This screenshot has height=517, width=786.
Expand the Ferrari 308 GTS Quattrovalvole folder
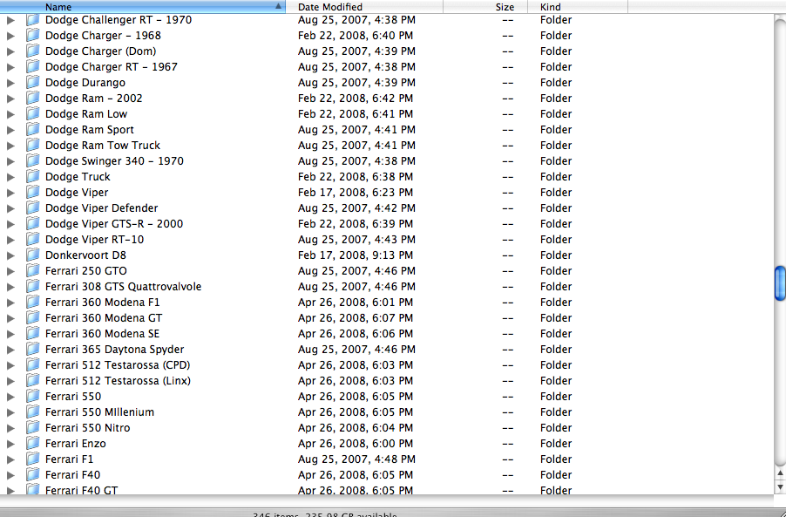click(x=10, y=287)
